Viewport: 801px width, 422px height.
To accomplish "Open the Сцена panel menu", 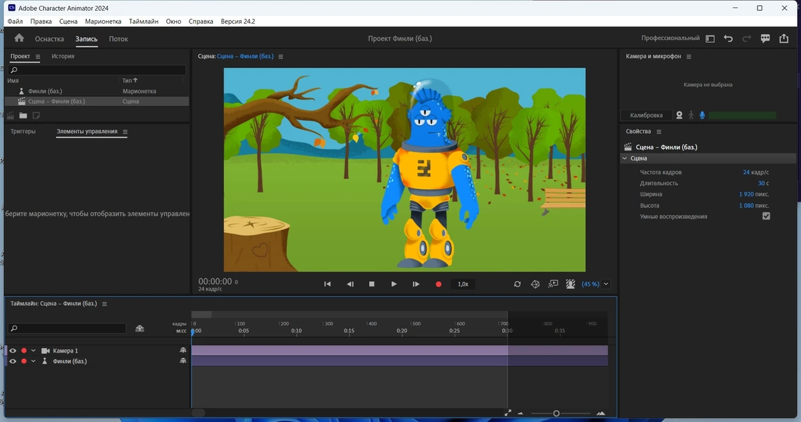I will pos(281,57).
